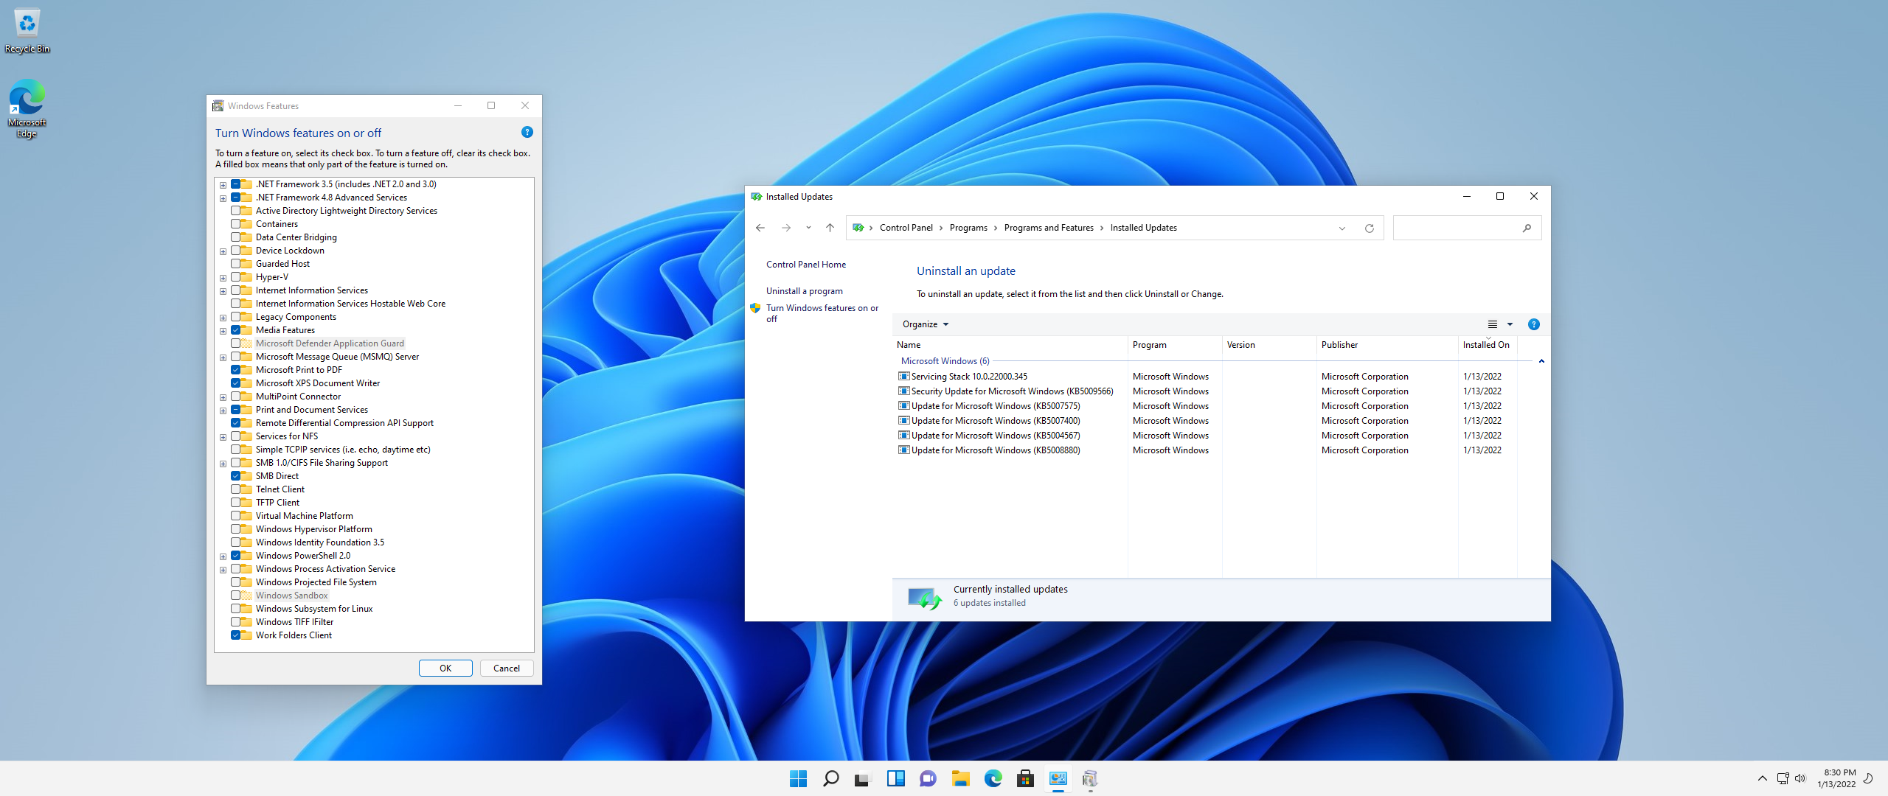
Task: Open the Recycle Bin desktop icon
Action: [27, 31]
